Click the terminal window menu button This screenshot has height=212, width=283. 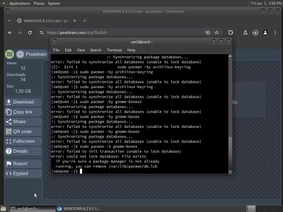tap(54, 42)
